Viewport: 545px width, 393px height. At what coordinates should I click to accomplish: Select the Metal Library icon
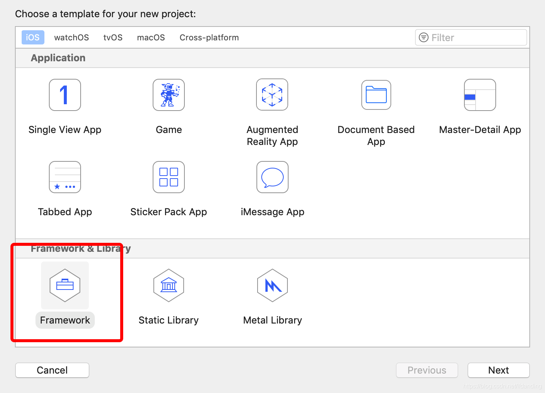point(272,285)
